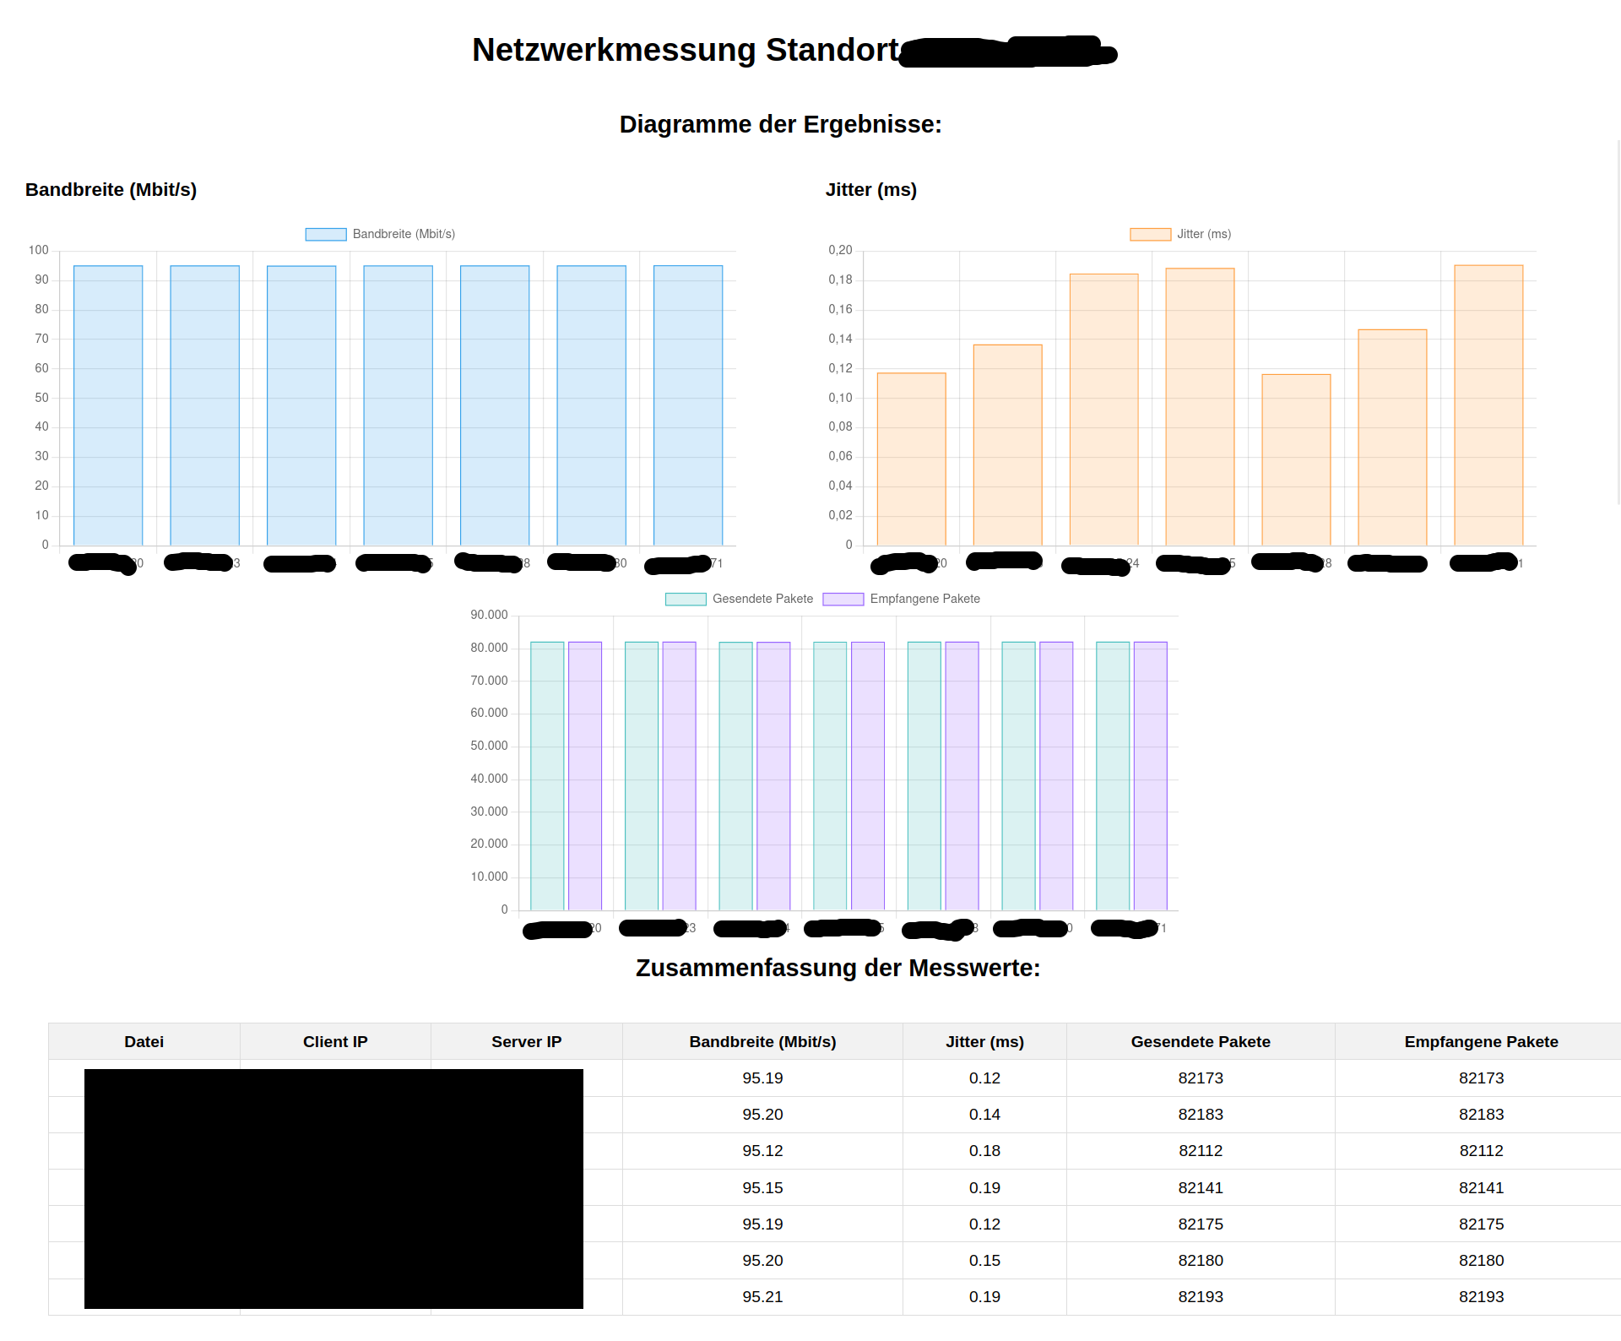This screenshot has width=1621, height=1341.
Task: Hide the Empfangene Pakete dataset legend
Action: click(x=843, y=600)
